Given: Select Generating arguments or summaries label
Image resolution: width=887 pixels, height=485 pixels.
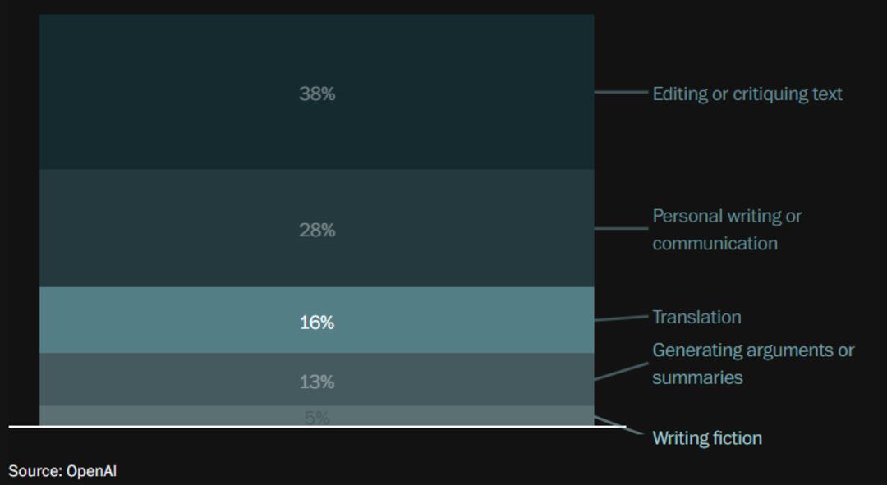Looking at the screenshot, I should (x=753, y=364).
